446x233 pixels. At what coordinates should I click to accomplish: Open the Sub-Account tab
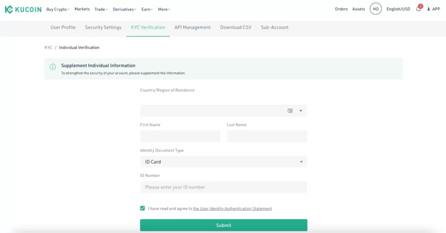coord(274,27)
